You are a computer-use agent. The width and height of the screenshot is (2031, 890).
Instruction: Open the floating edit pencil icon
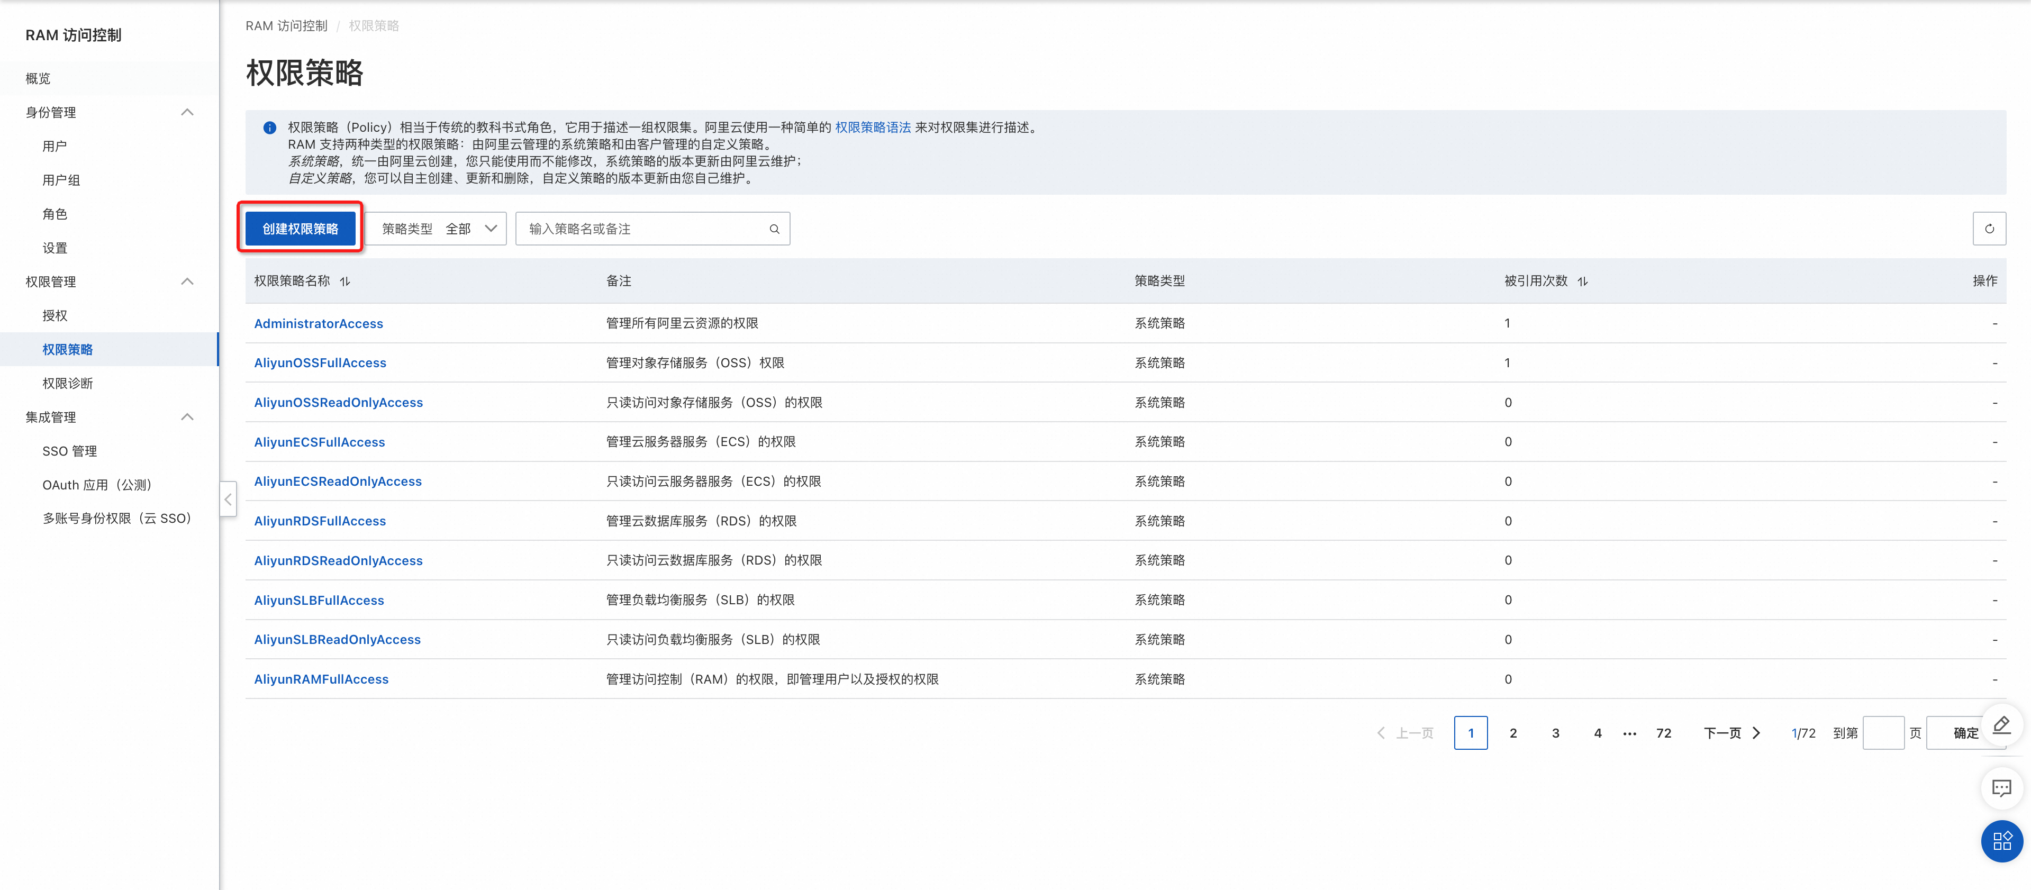pyautogui.click(x=2001, y=724)
